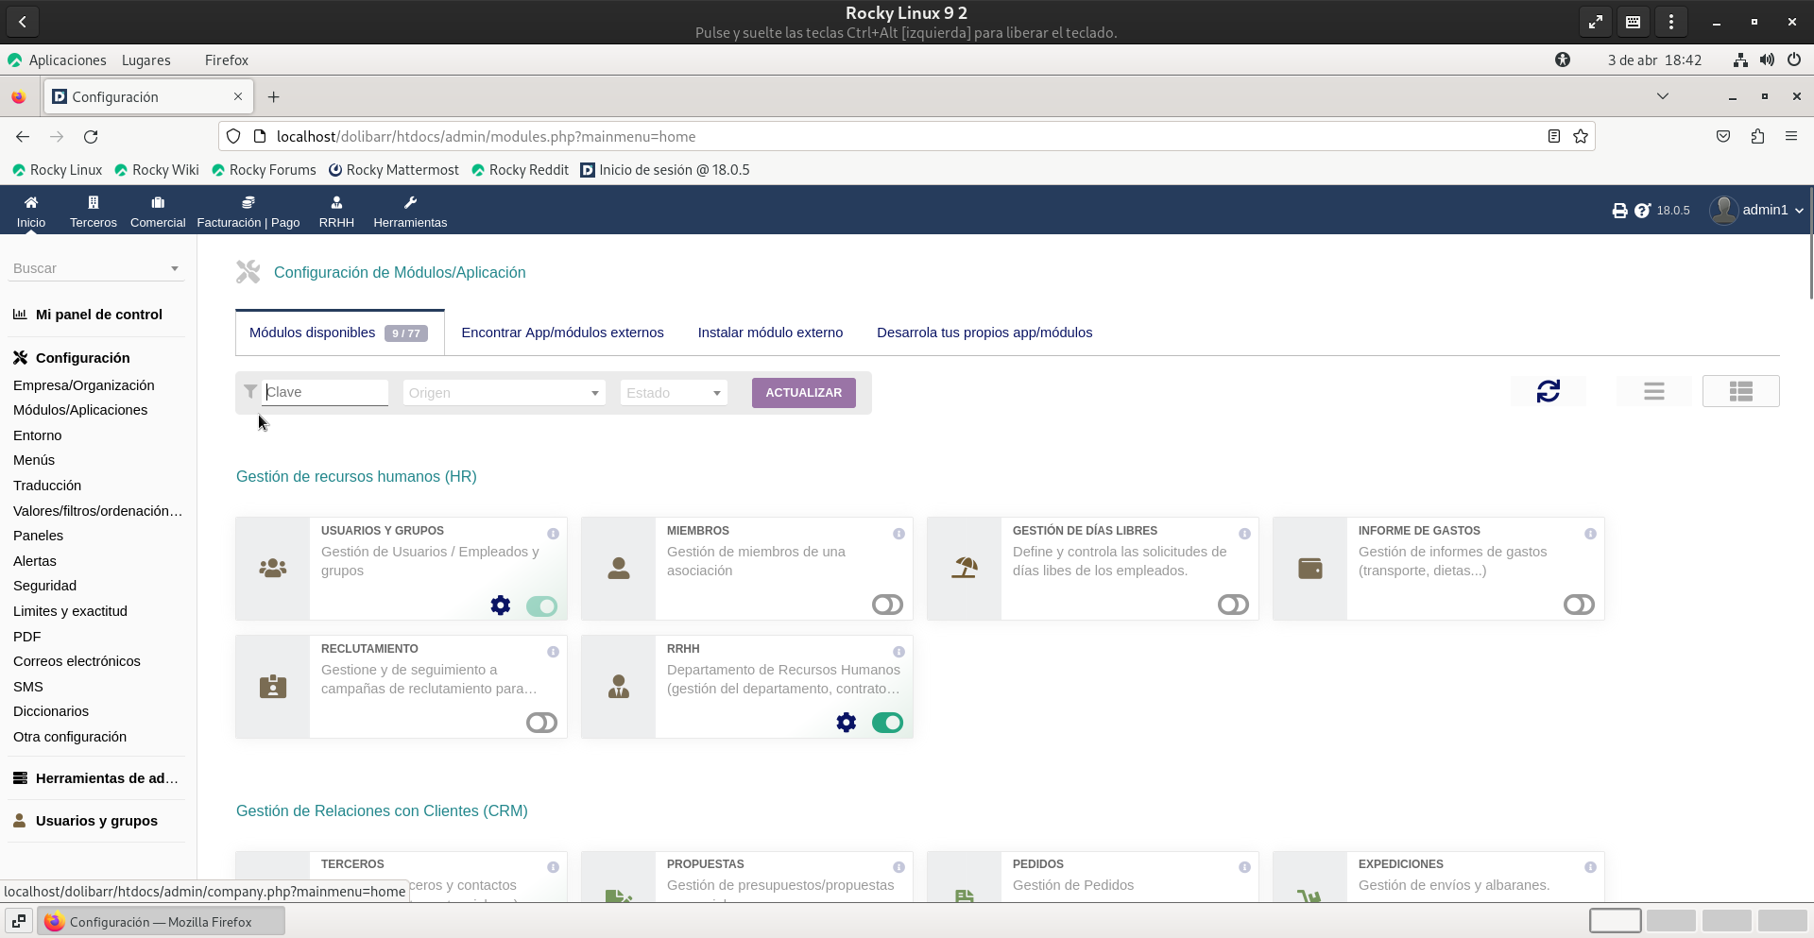Open Terceros from top menu
The image size is (1814, 938).
coord(94,211)
